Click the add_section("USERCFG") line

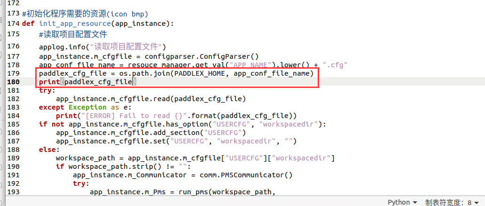(151, 133)
